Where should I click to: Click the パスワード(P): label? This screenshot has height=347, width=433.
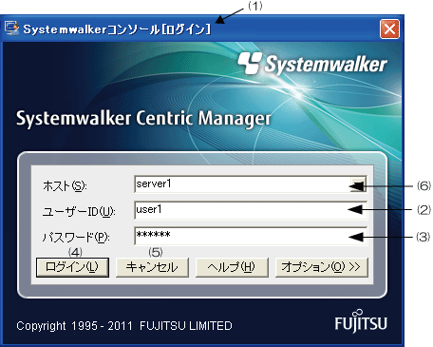click(76, 237)
